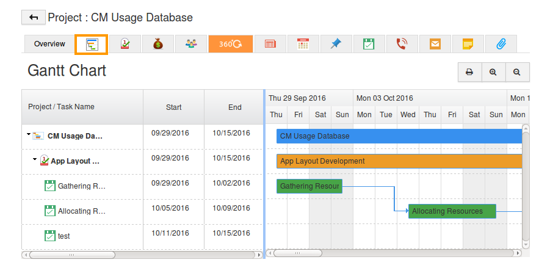The width and height of the screenshot is (539, 265).
Task: Open the orange email envelope tab
Action: 435,44
